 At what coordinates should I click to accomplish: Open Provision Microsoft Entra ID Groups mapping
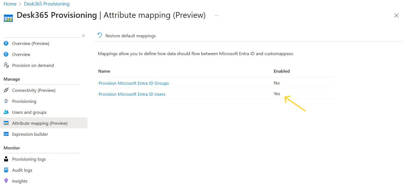pyautogui.click(x=134, y=83)
